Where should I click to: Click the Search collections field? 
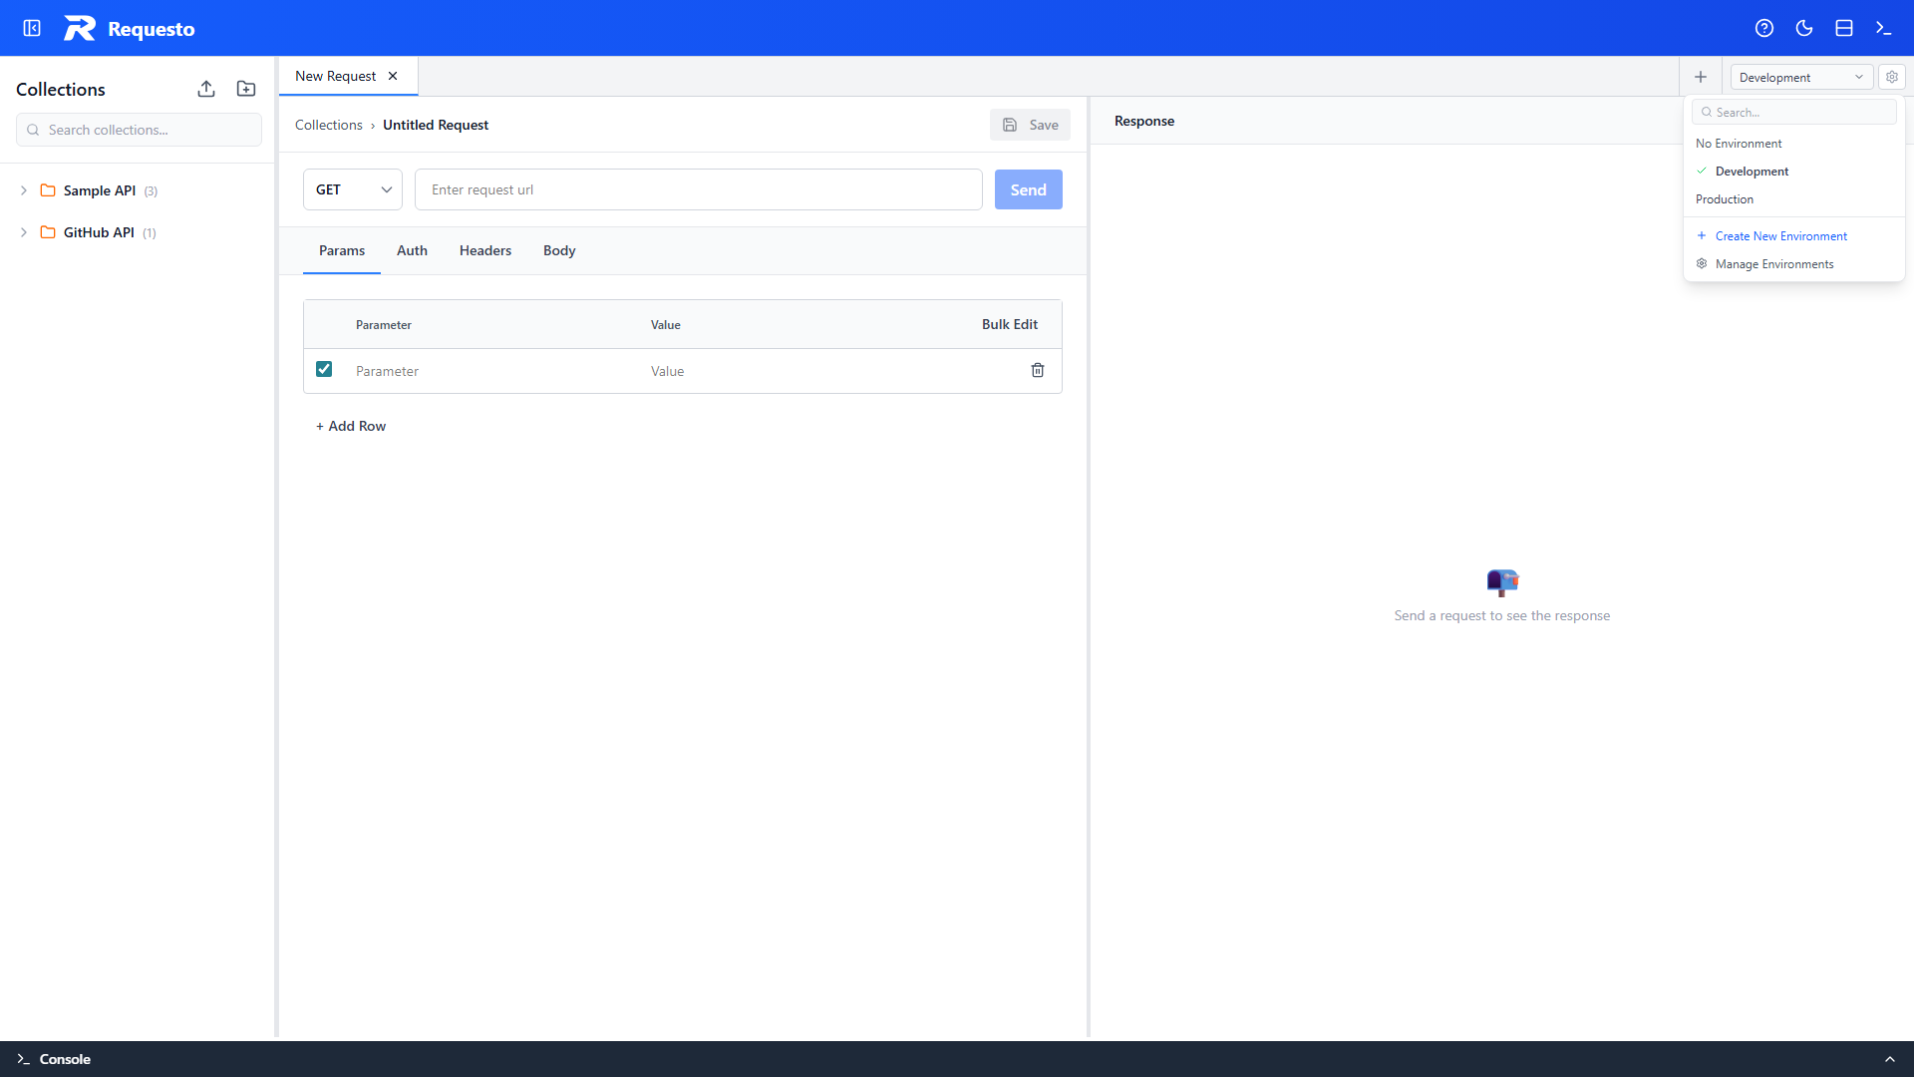tap(138, 130)
